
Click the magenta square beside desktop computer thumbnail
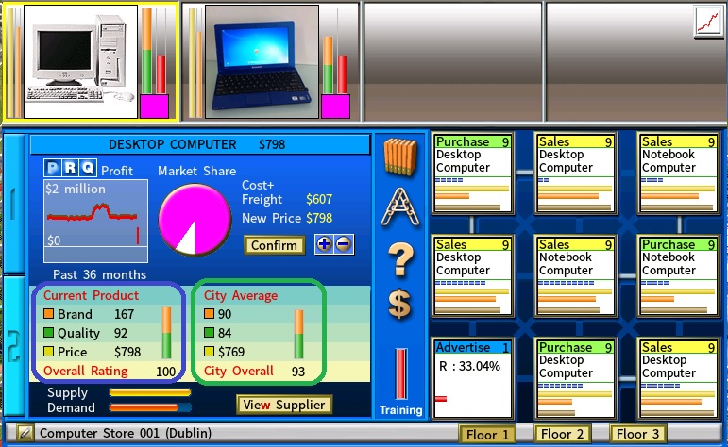[x=154, y=107]
